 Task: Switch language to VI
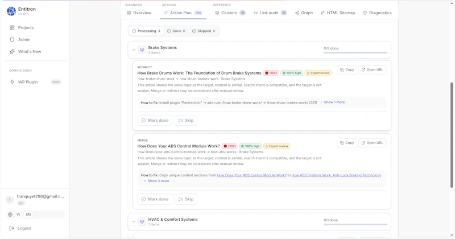point(18,215)
